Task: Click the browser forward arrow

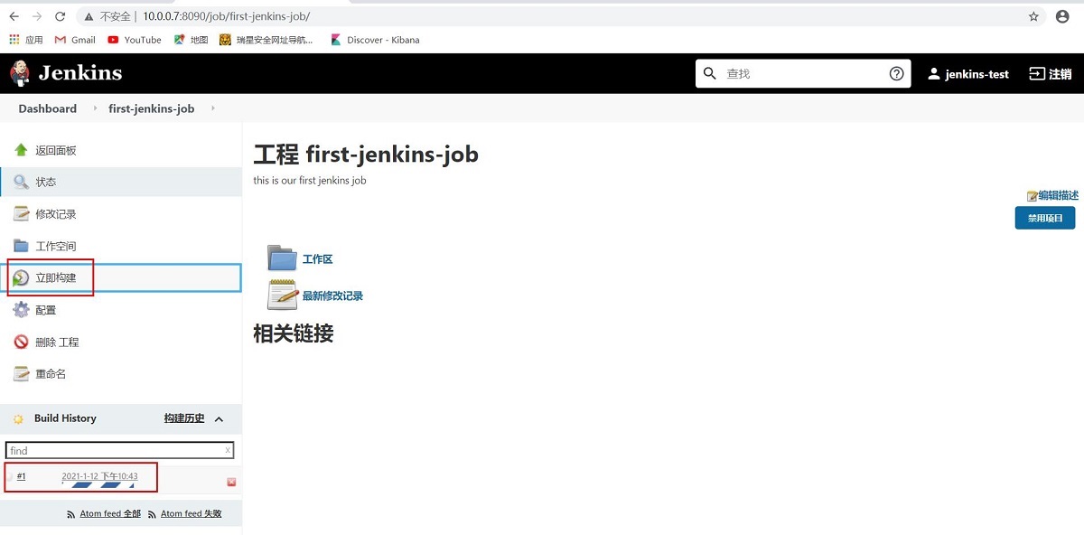Action: pos(36,16)
